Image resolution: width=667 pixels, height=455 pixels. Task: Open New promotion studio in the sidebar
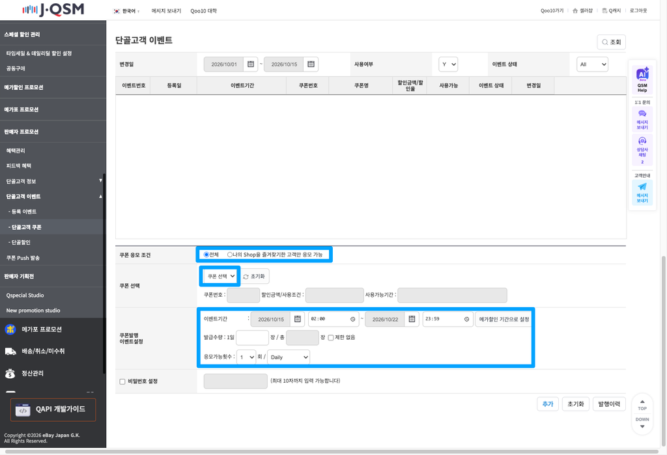pos(33,310)
